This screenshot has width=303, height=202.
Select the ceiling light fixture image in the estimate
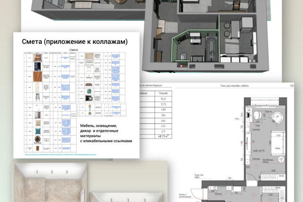pyautogui.click(x=89, y=63)
